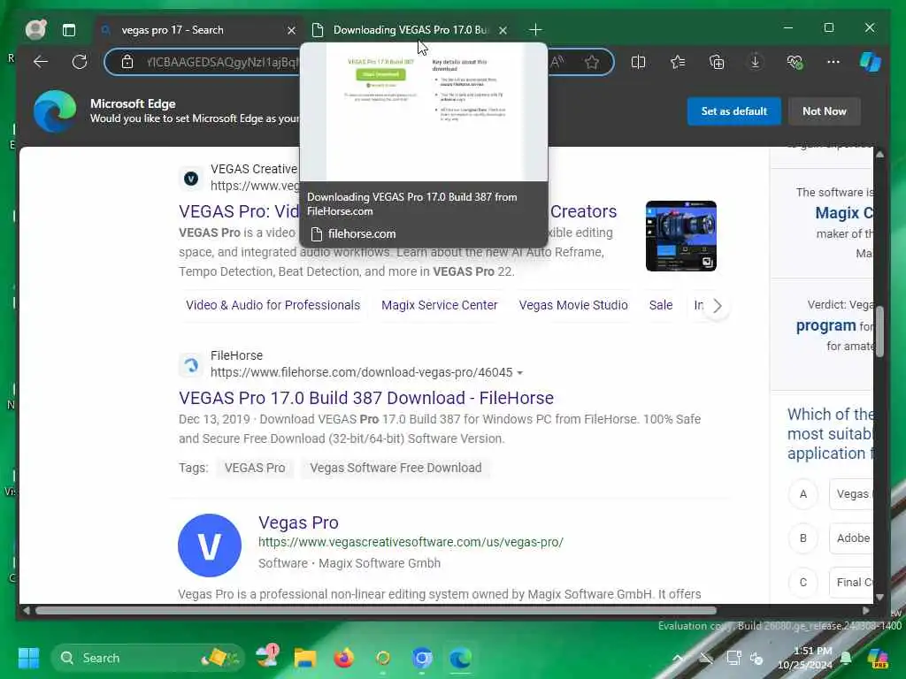
Task: Open the Copilot icon in Edge toolbar
Action: (x=871, y=62)
